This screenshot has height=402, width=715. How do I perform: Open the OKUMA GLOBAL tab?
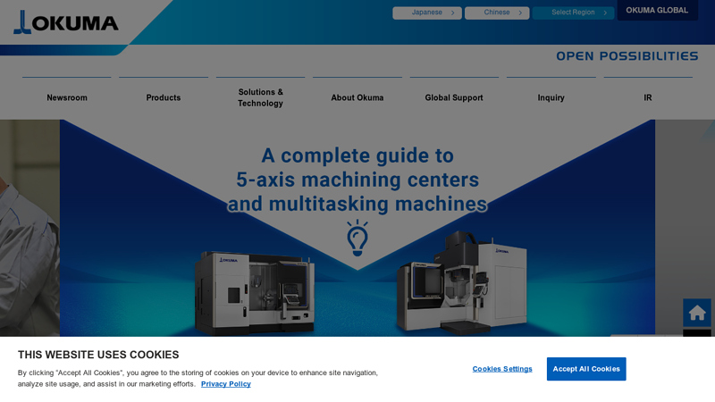coord(657,10)
